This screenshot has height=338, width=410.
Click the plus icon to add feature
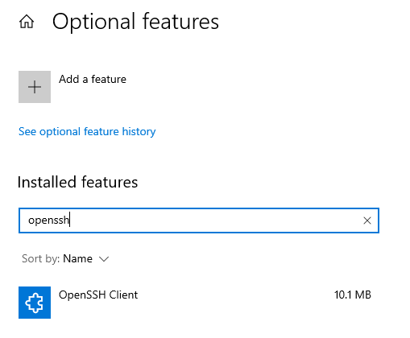(35, 87)
